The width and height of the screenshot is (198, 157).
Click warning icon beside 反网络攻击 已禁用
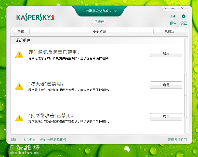pos(19,118)
